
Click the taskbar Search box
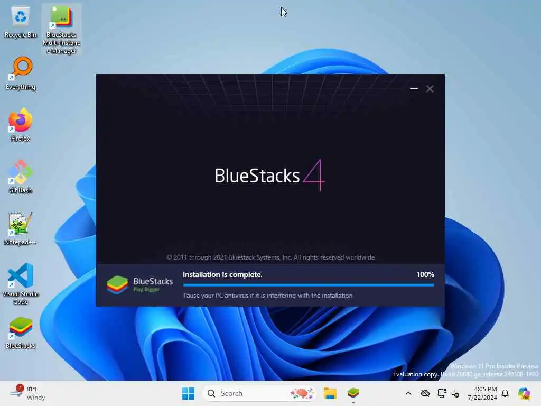pos(259,393)
